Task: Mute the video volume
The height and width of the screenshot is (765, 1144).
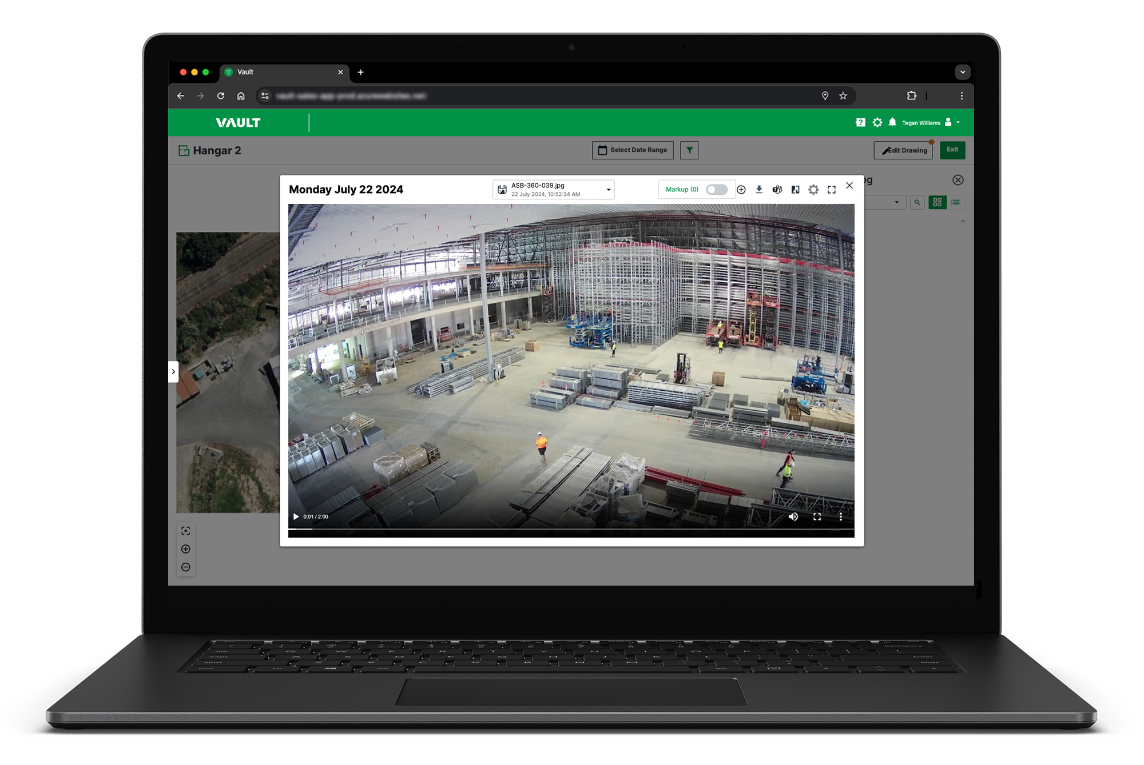Action: click(793, 516)
